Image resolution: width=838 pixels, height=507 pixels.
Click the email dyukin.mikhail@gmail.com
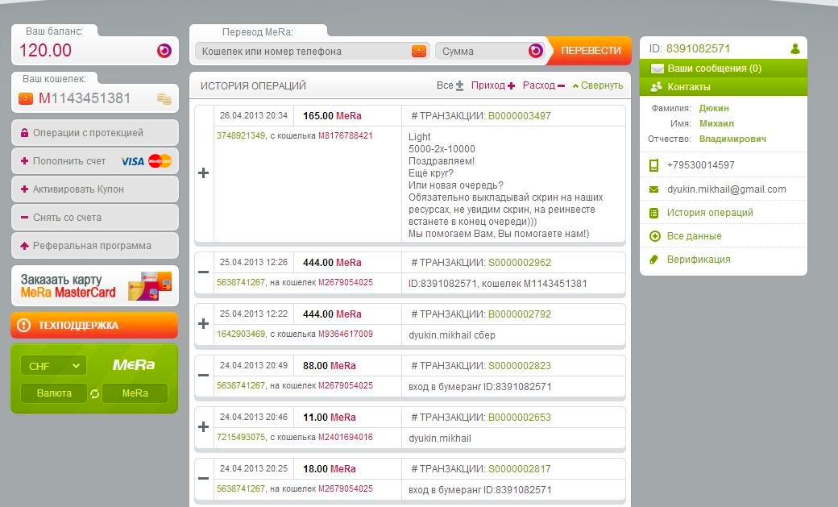[x=726, y=189]
